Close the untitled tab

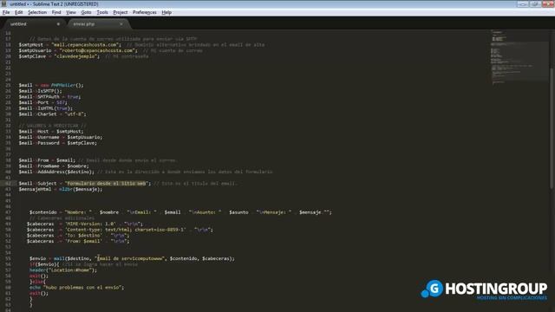click(58, 24)
